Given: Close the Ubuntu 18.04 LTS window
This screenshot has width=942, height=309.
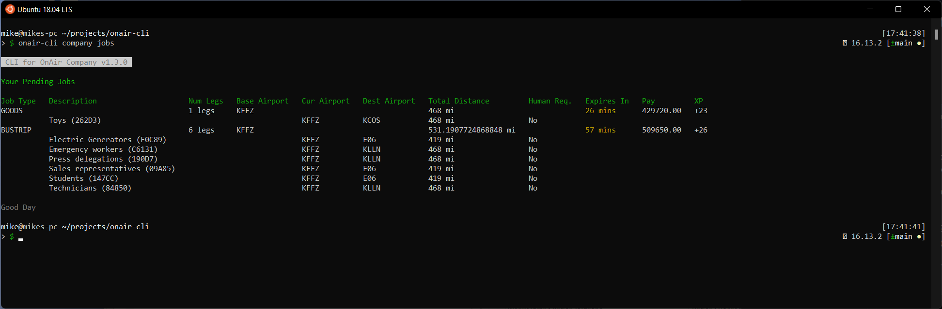Looking at the screenshot, I should click(927, 9).
